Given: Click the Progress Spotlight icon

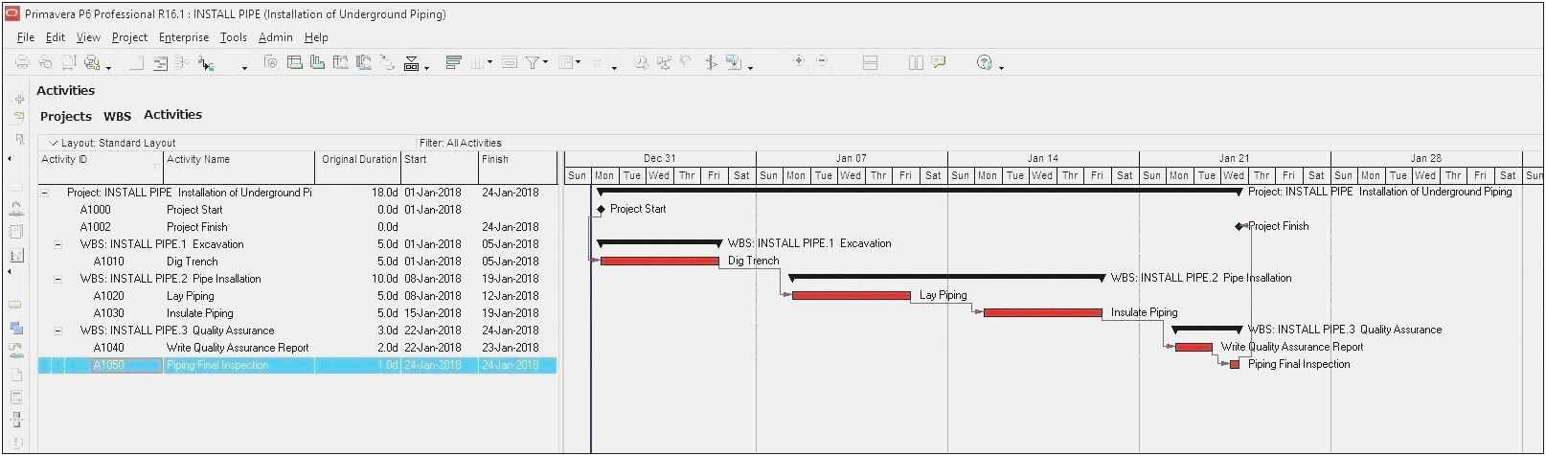Looking at the screenshot, I should click(x=686, y=62).
